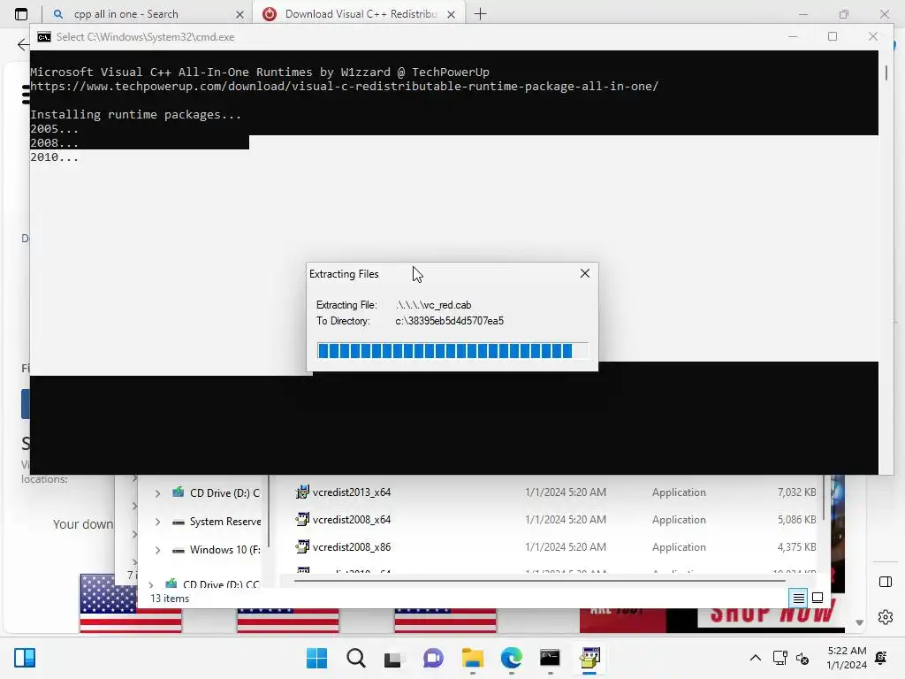Expand System Reserved tree node

pyautogui.click(x=157, y=522)
